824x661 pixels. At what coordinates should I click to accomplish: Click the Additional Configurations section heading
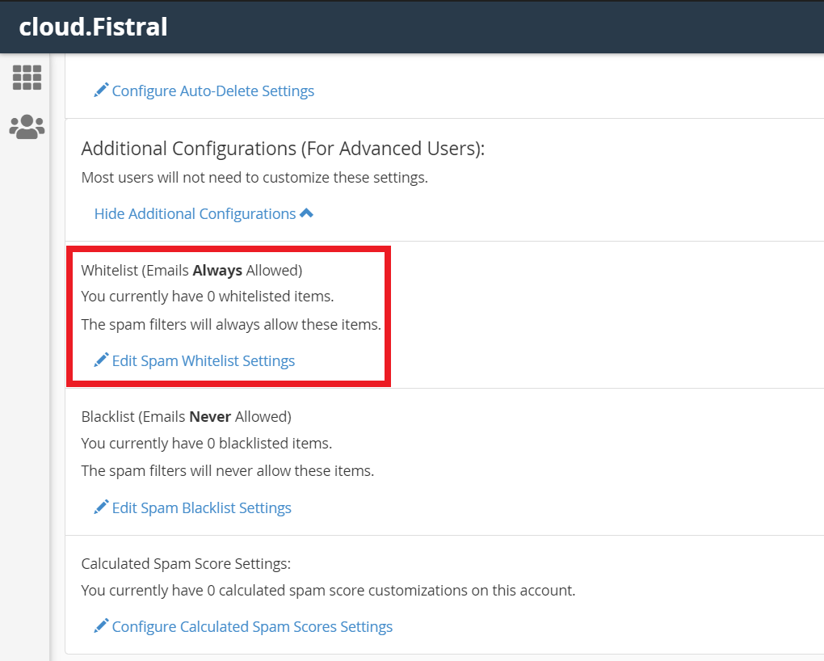[283, 149]
